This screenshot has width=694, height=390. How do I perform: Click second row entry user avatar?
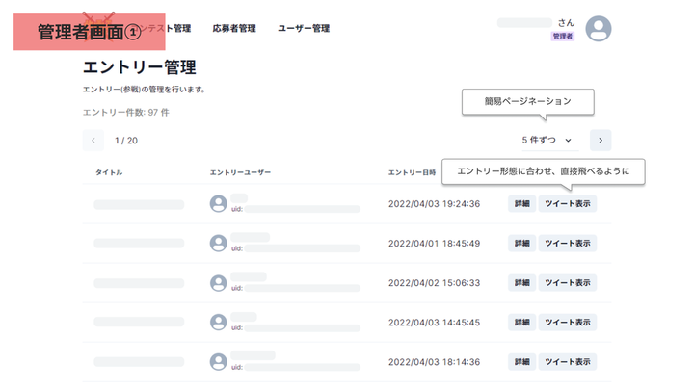click(x=219, y=244)
